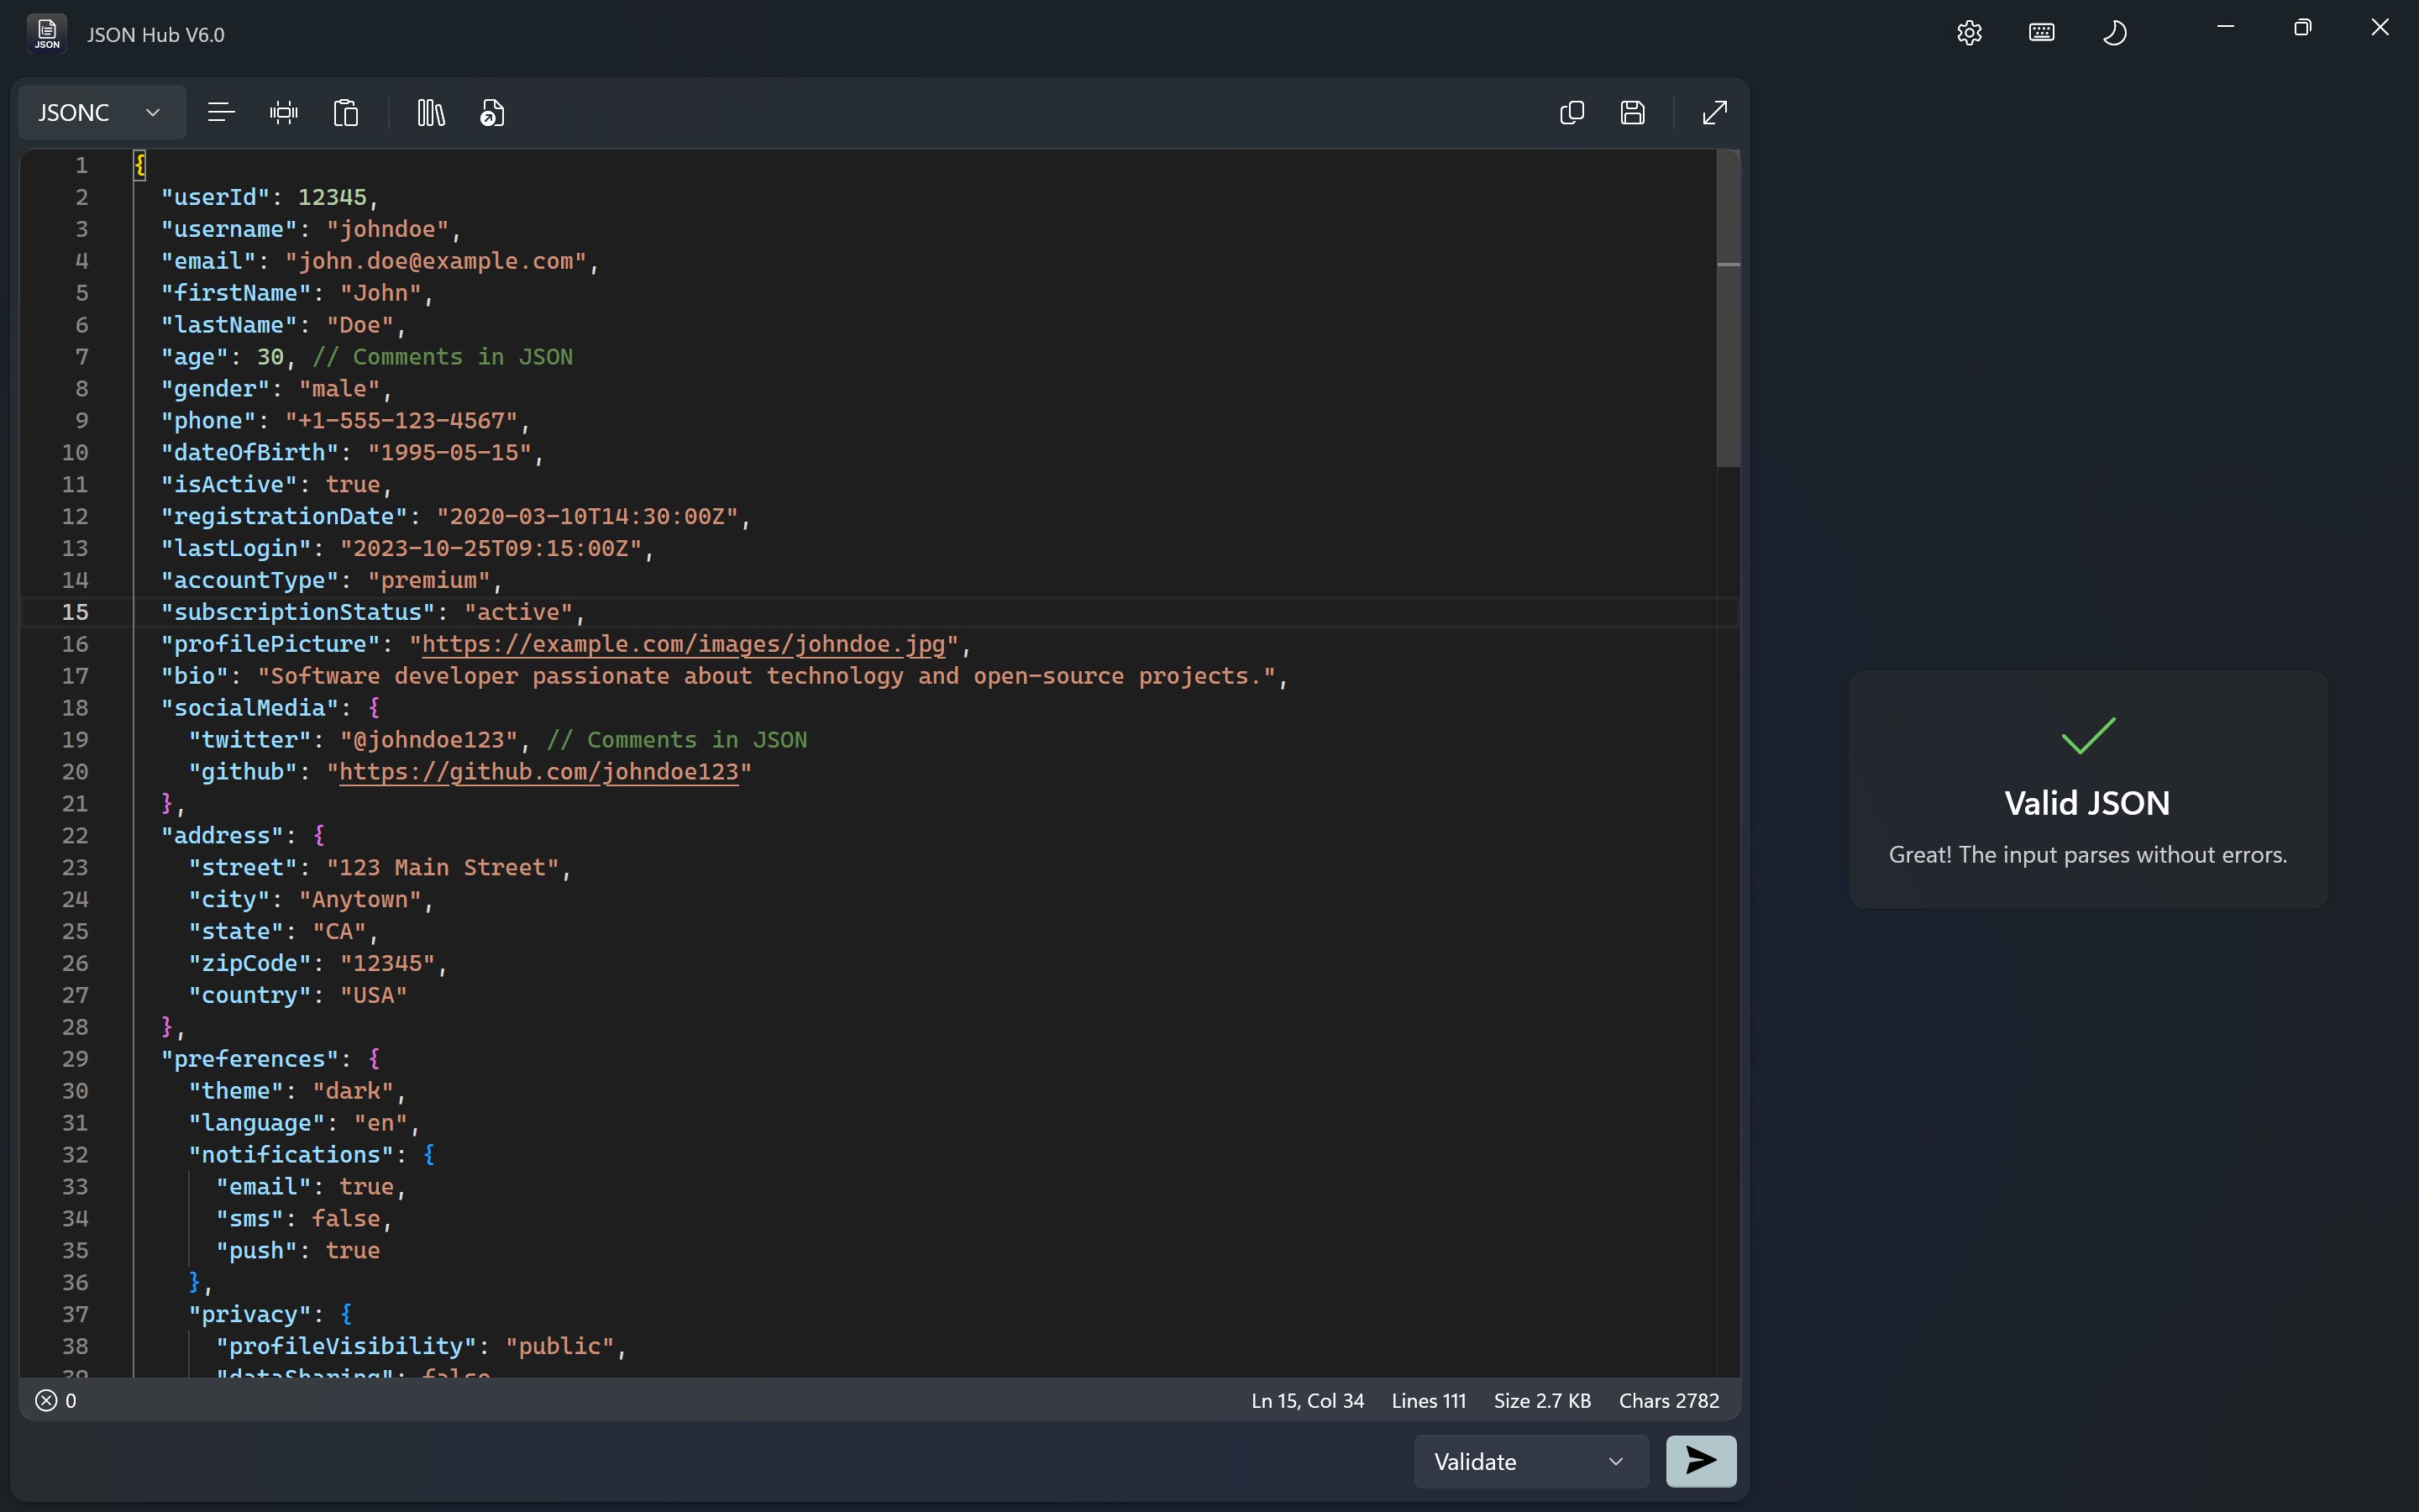Save the document via save icon
This screenshot has width=2419, height=1512.
pos(1632,112)
